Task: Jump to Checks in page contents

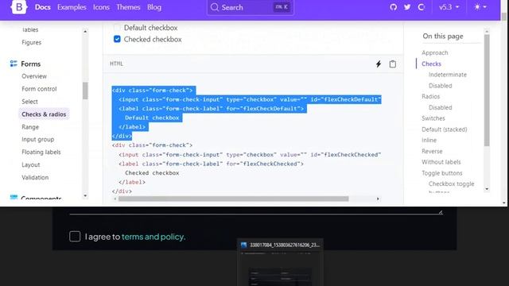Action: 431,64
